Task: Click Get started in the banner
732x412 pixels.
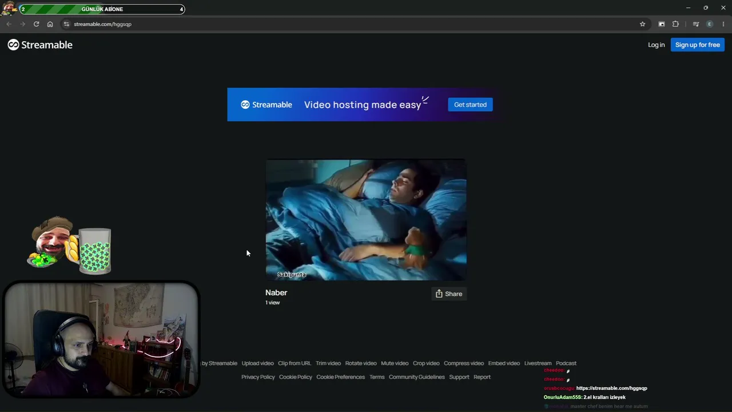Action: (470, 105)
